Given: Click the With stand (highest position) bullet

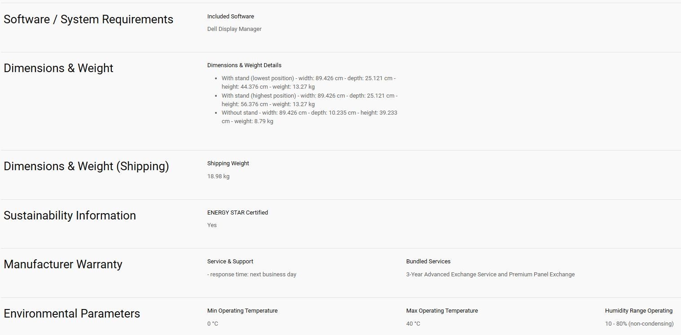Looking at the screenshot, I should (x=309, y=100).
